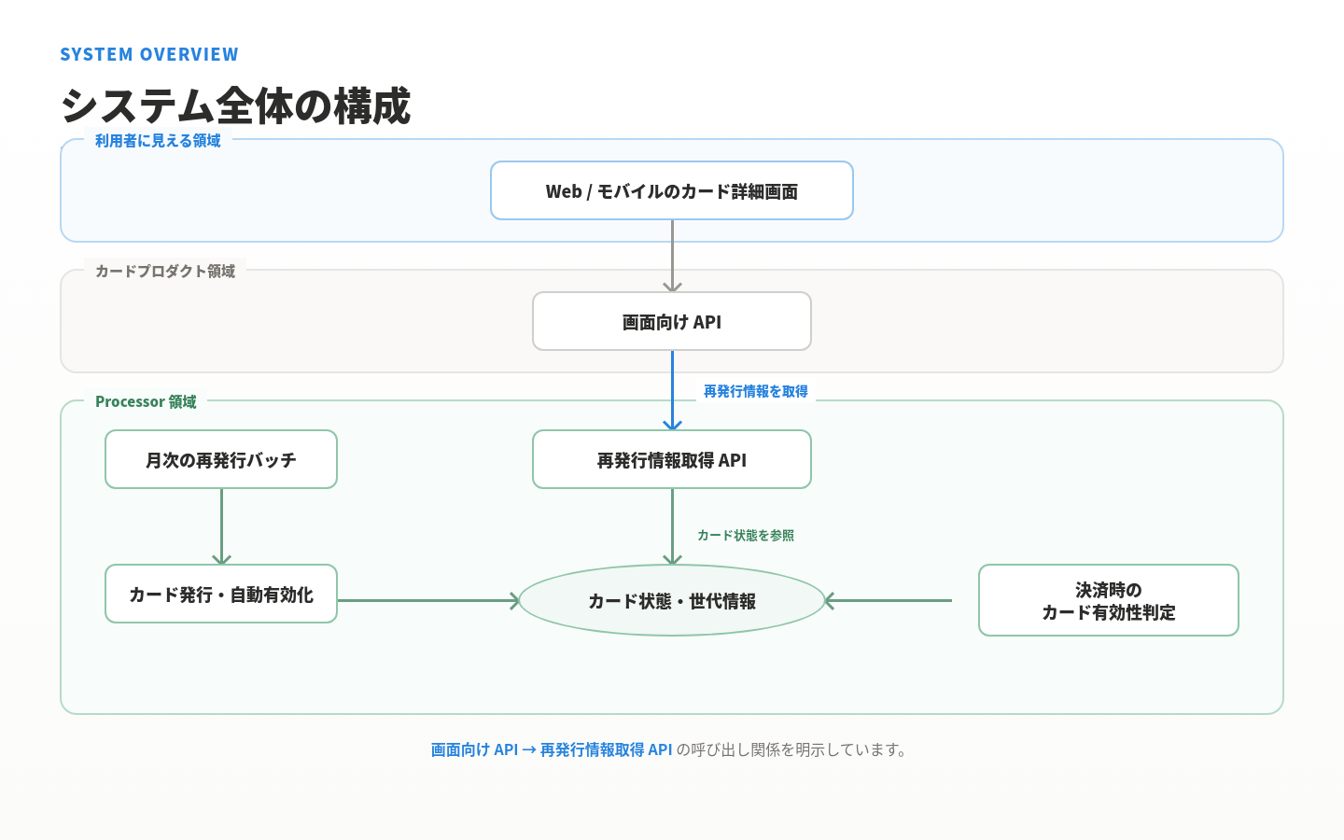Click the 月次の再発行バッチ box
Image resolution: width=1344 pixels, height=840 pixels.
[221, 459]
